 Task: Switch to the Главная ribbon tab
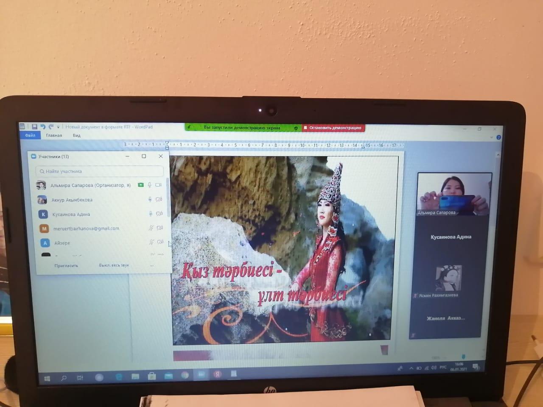point(54,135)
